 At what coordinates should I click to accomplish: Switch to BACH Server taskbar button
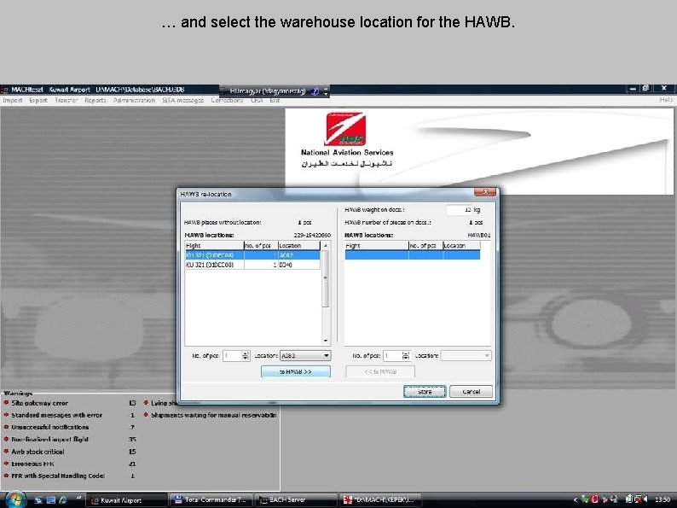296,500
